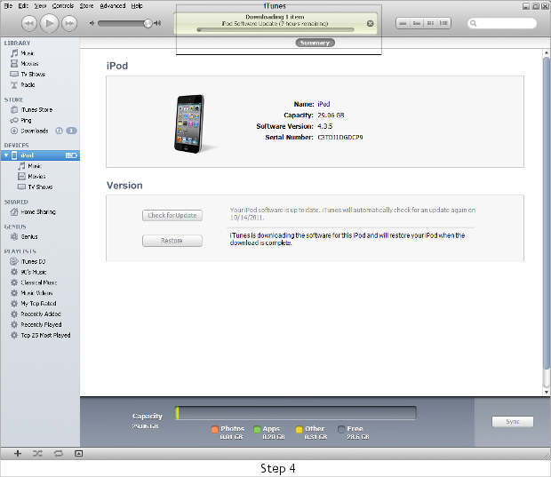Switch to grid view

430,23
